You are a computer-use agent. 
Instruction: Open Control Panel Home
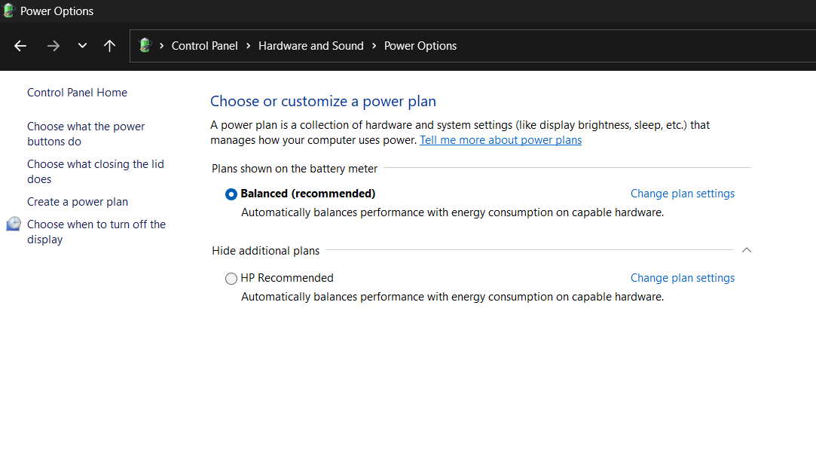pyautogui.click(x=77, y=93)
